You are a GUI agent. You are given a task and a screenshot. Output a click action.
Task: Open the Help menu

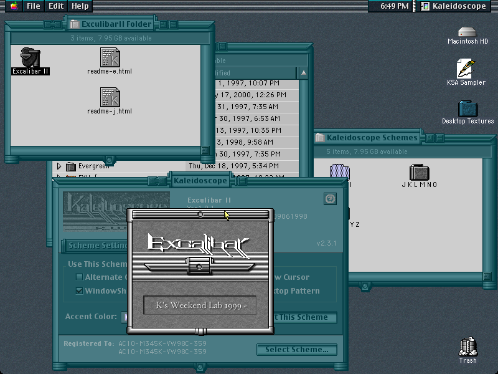coord(80,6)
